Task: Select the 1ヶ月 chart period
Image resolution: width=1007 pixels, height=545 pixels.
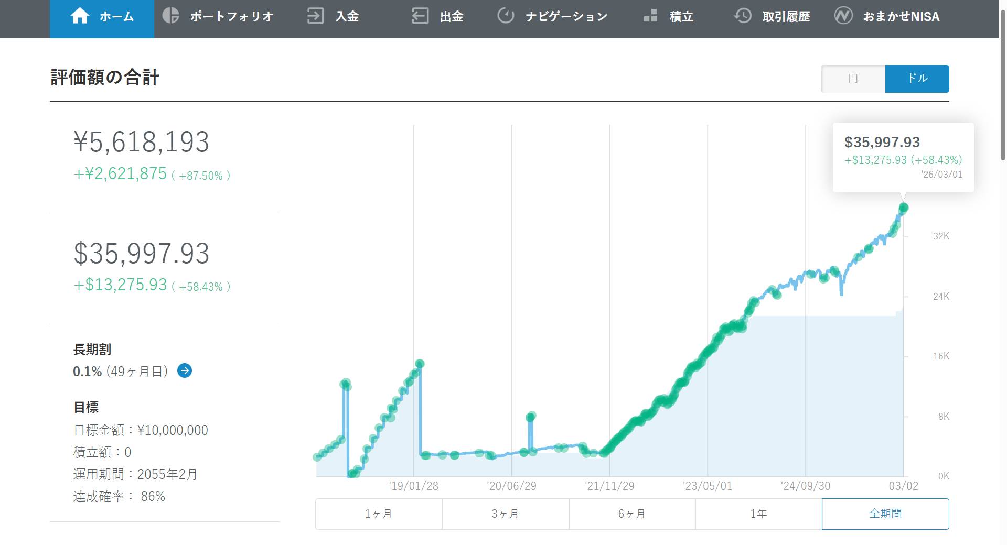Action: [379, 514]
